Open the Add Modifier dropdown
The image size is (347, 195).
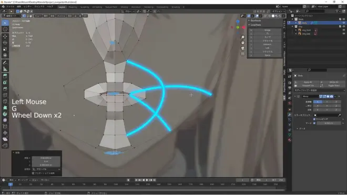pos(319,90)
